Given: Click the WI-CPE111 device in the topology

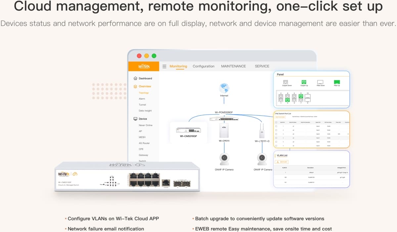Looking at the screenshot, I should click(x=224, y=131).
